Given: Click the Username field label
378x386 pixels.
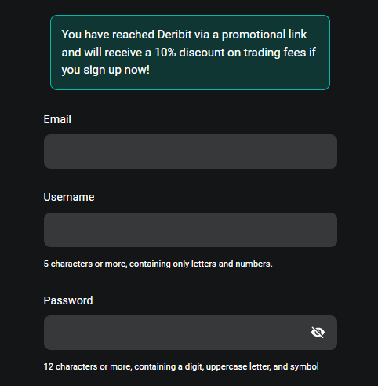Looking at the screenshot, I should pos(69,197).
